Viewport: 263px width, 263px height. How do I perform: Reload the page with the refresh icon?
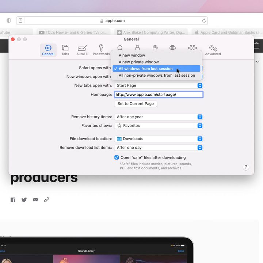click(204, 20)
